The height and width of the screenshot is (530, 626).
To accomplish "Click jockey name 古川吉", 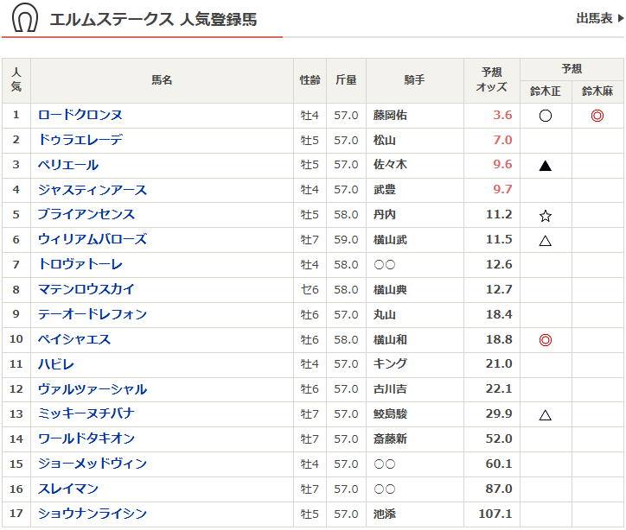I will click(390, 389).
